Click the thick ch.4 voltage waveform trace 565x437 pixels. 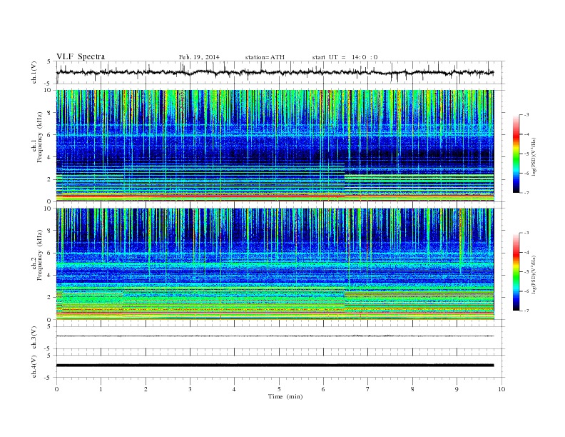pos(275,366)
